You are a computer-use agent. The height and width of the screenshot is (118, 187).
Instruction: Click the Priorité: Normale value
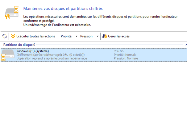125,55
